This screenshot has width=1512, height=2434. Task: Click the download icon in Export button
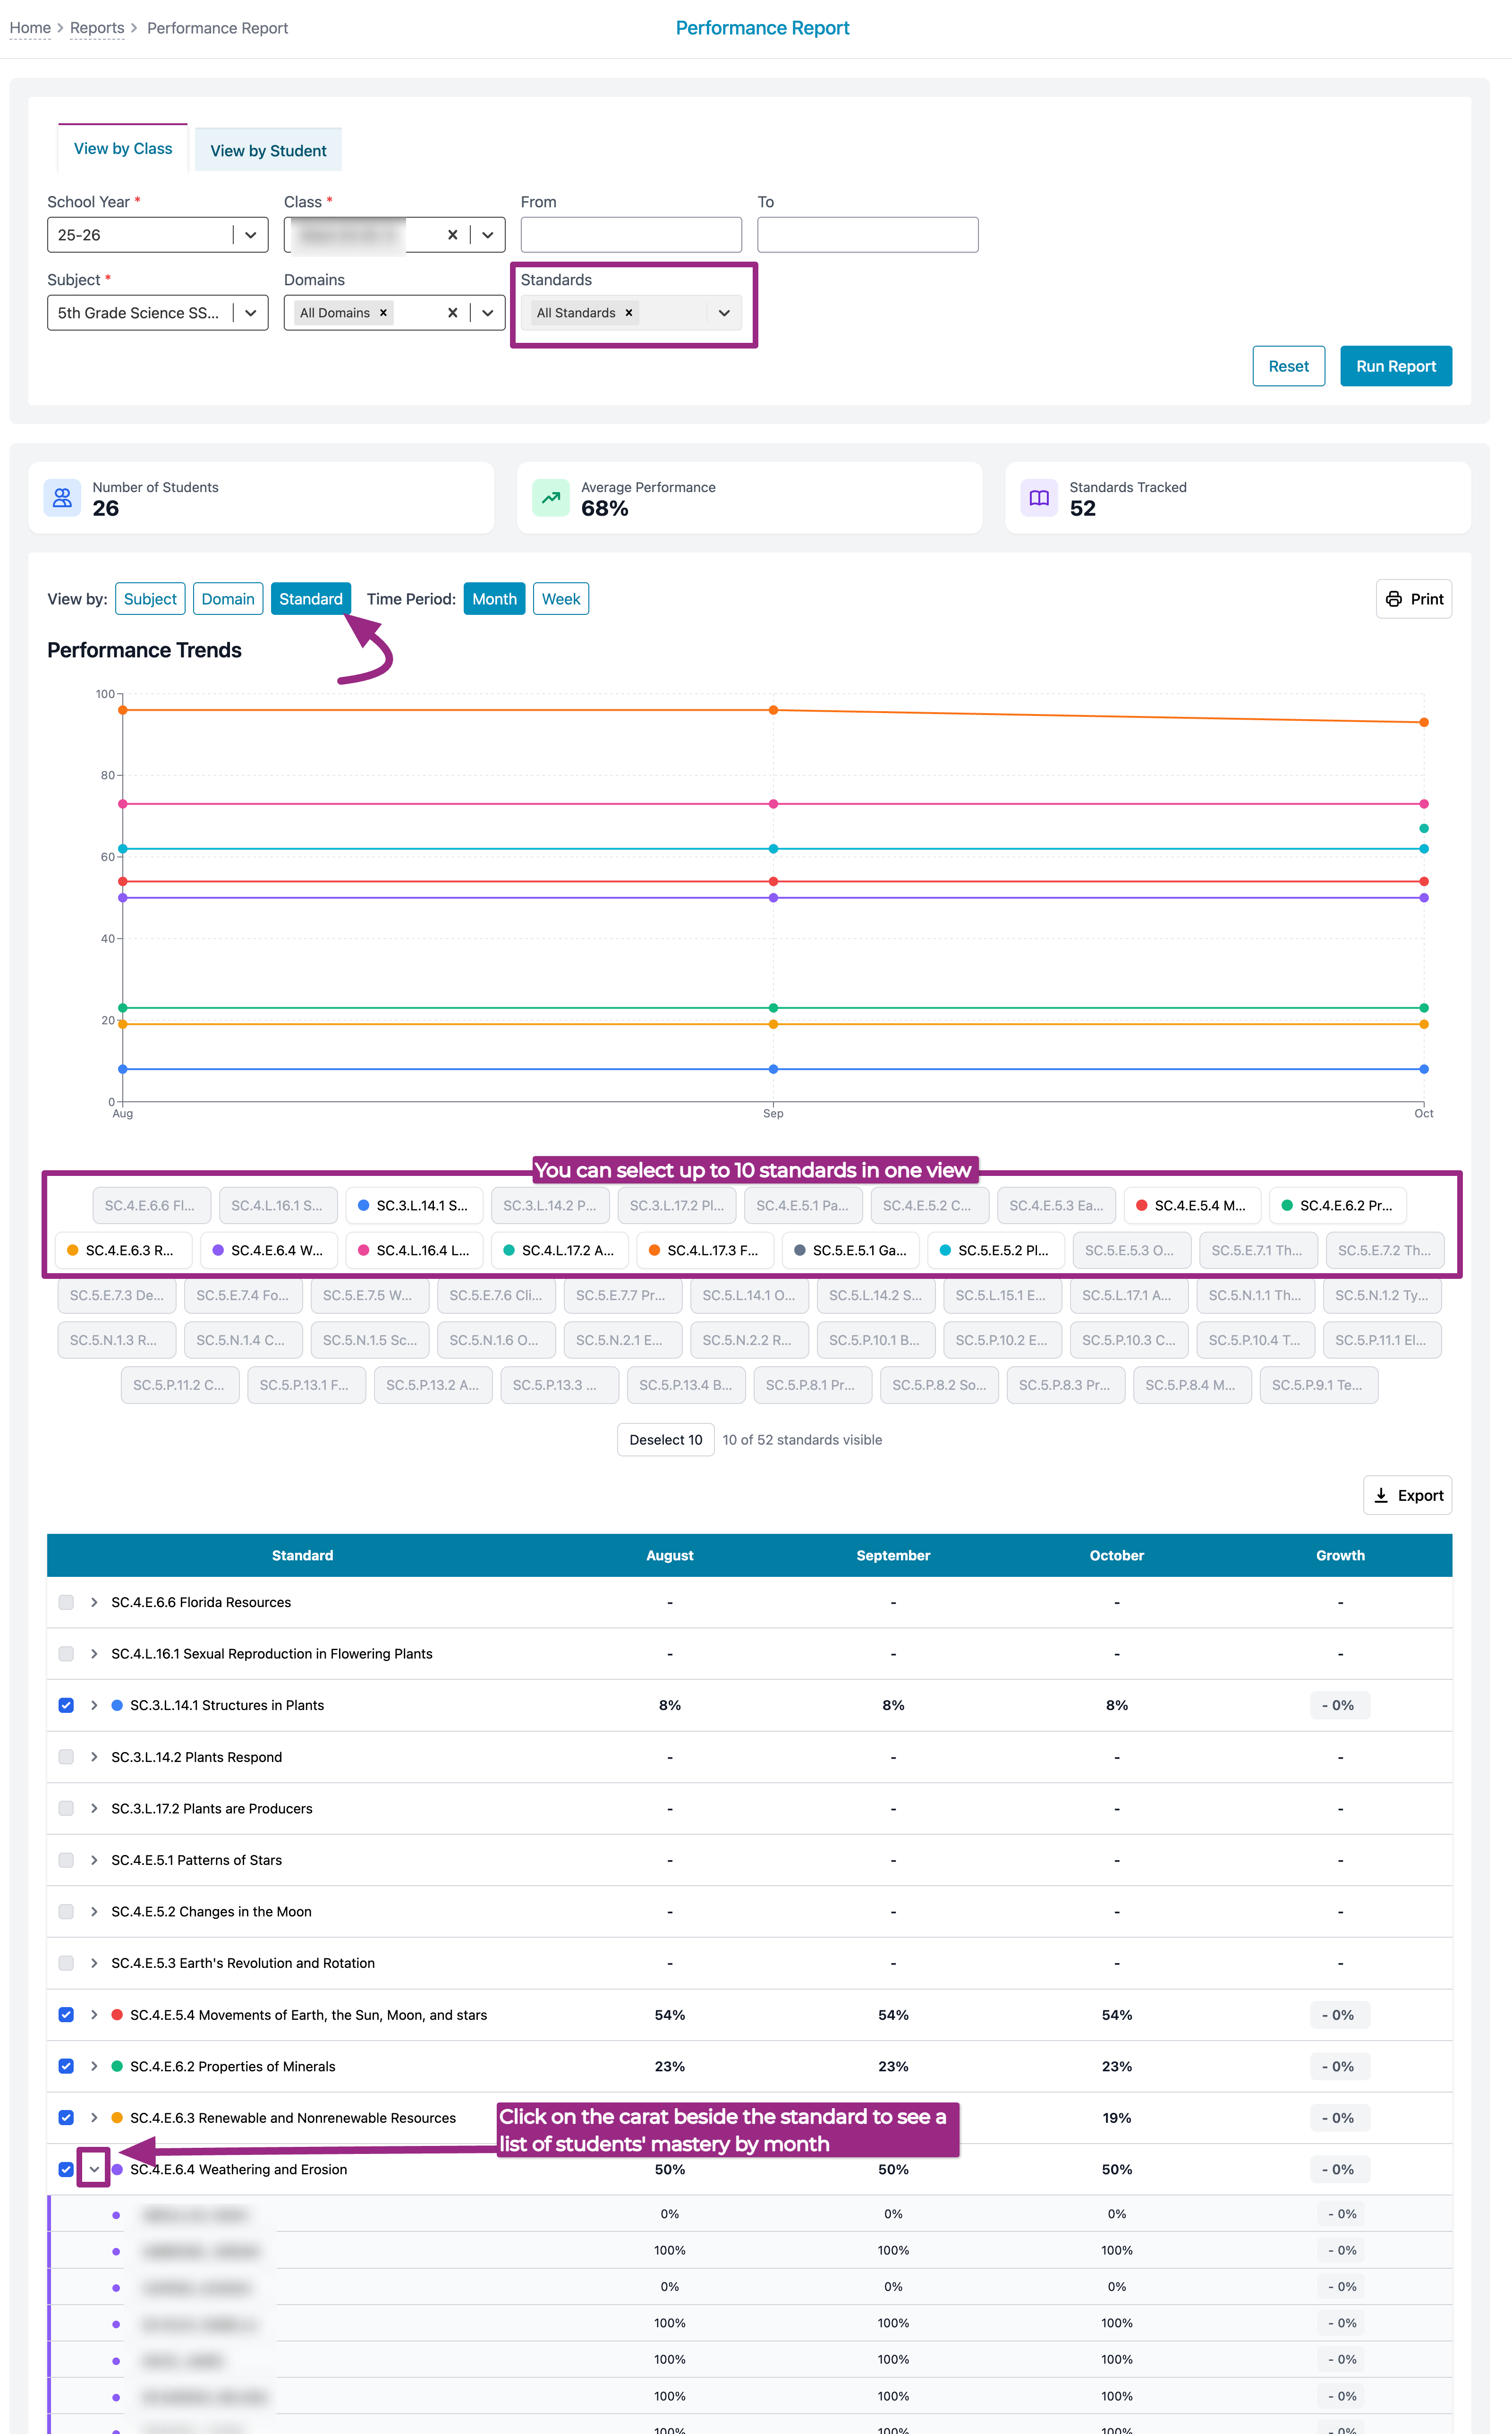click(x=1381, y=1495)
